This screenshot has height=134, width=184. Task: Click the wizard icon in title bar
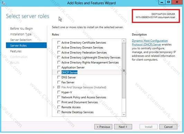click(3, 3)
